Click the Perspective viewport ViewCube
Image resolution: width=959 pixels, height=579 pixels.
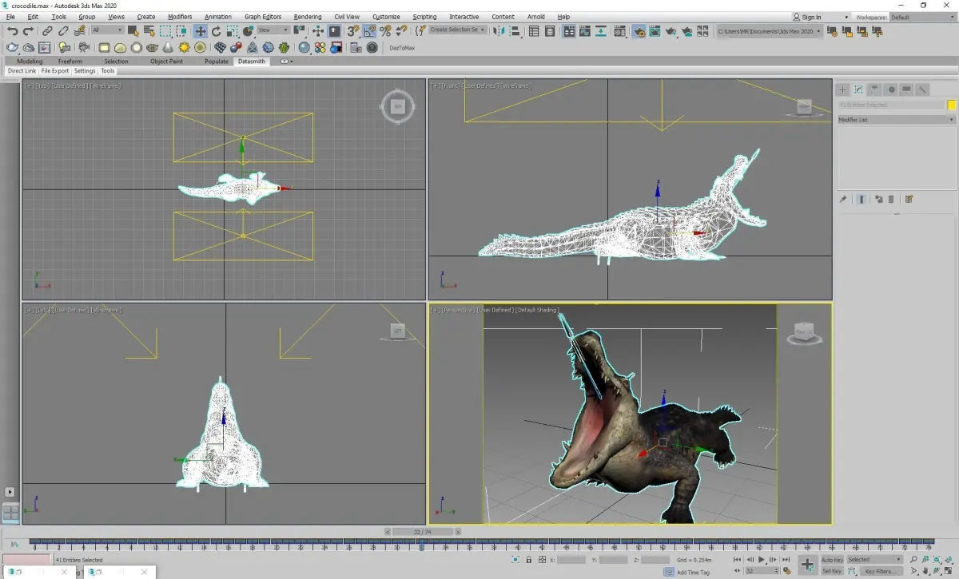(x=804, y=331)
